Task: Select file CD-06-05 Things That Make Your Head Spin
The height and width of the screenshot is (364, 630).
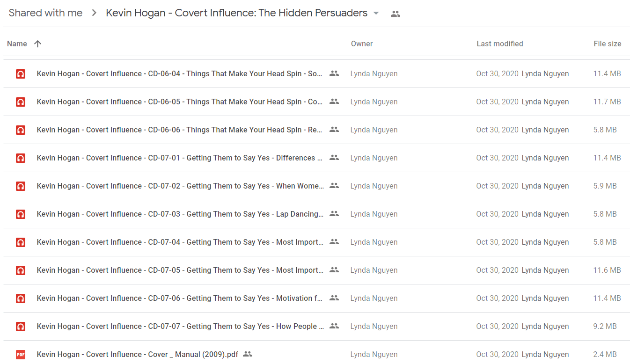Action: [179, 102]
